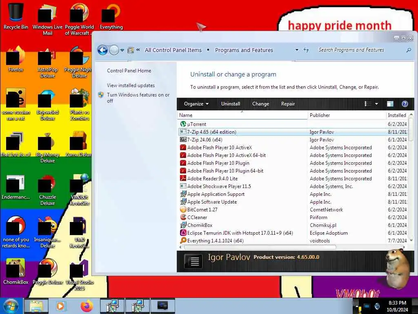Open Firefox desktop shortcut
Image resolution: width=418 pixels, height=314 pixels.
pos(16,59)
